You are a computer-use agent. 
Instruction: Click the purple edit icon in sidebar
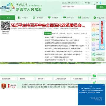coord(94,44)
